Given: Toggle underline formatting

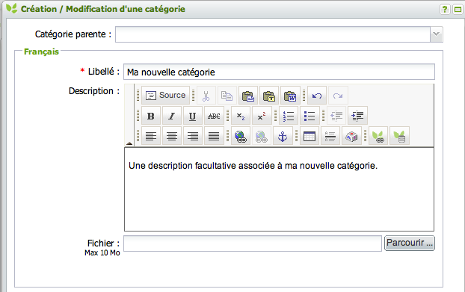Looking at the screenshot, I should [193, 116].
